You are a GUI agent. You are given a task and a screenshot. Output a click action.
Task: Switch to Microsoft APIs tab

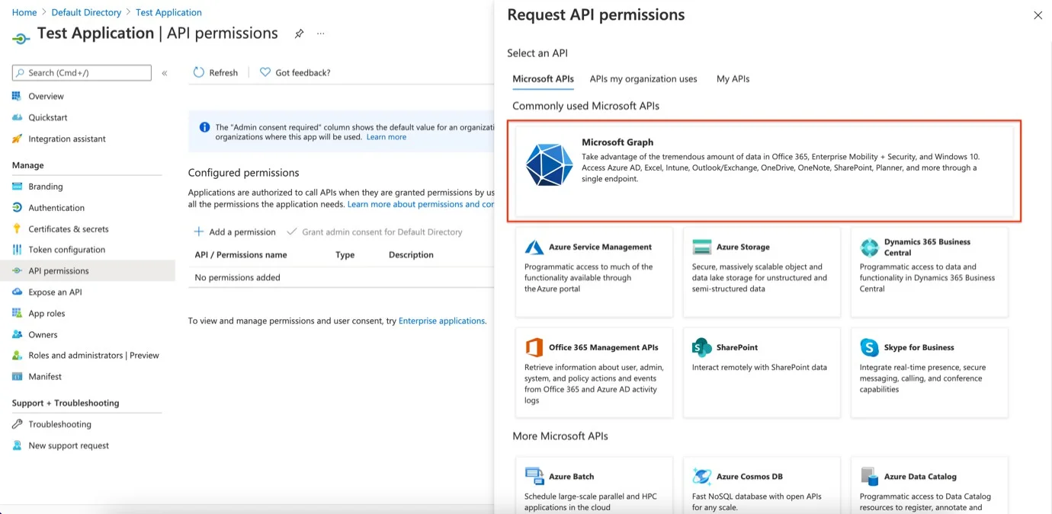click(543, 78)
